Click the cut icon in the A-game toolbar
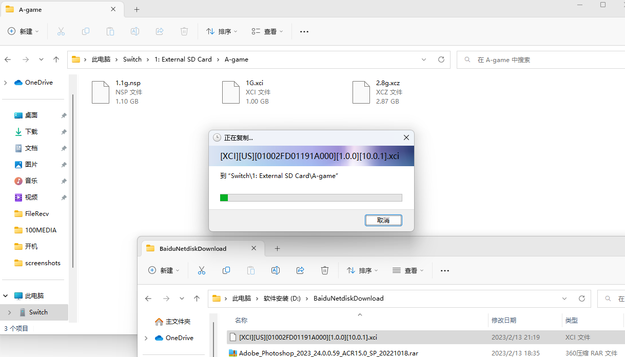 tap(61, 31)
